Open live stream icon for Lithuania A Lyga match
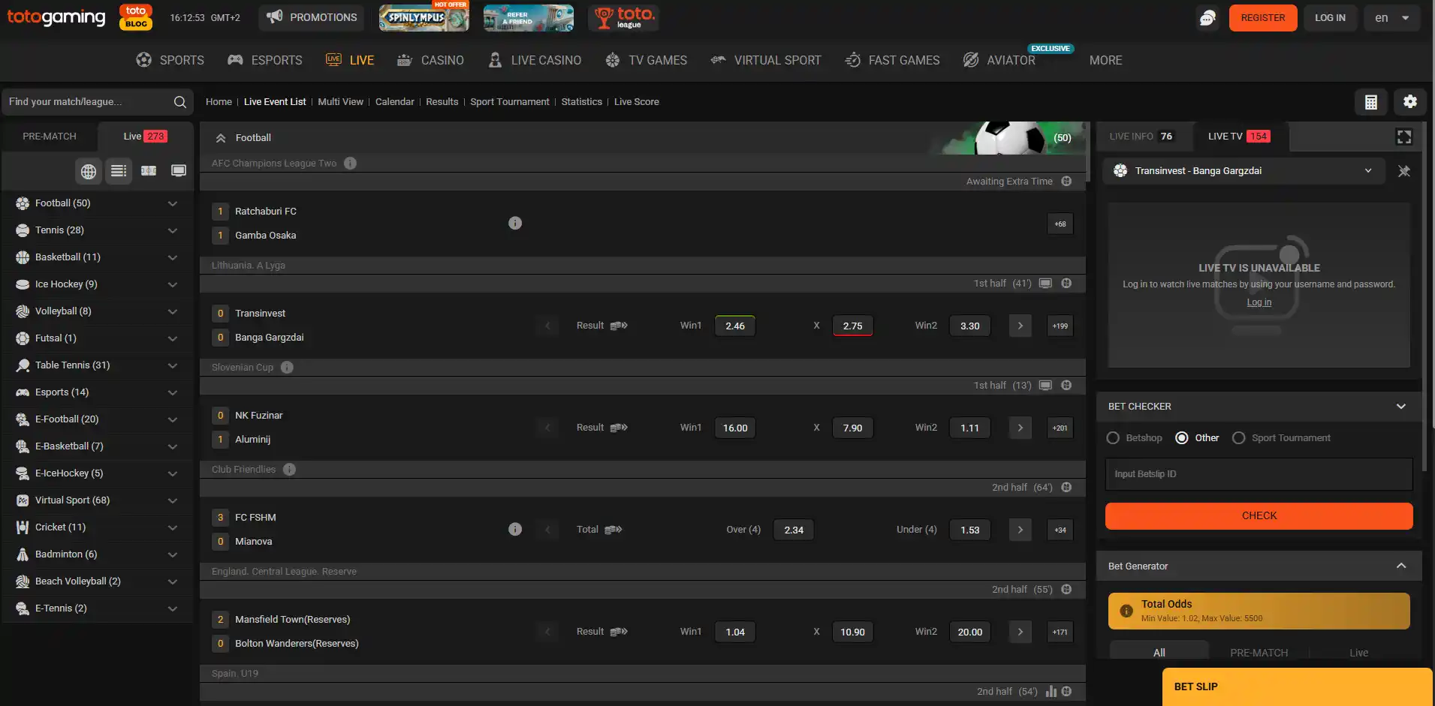Viewport: 1435px width, 706px height. tap(1045, 284)
